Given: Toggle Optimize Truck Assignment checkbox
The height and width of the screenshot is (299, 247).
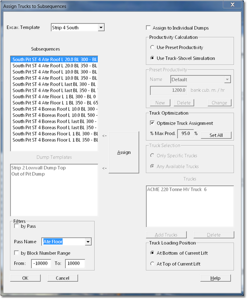Looking at the screenshot, I should [x=152, y=123].
